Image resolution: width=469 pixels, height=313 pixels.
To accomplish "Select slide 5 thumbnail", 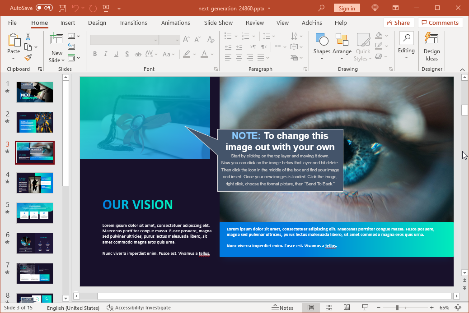I will point(35,212).
